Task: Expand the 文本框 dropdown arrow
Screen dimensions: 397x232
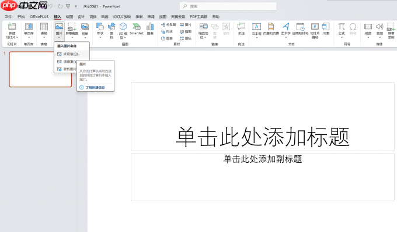Action: click(256, 38)
